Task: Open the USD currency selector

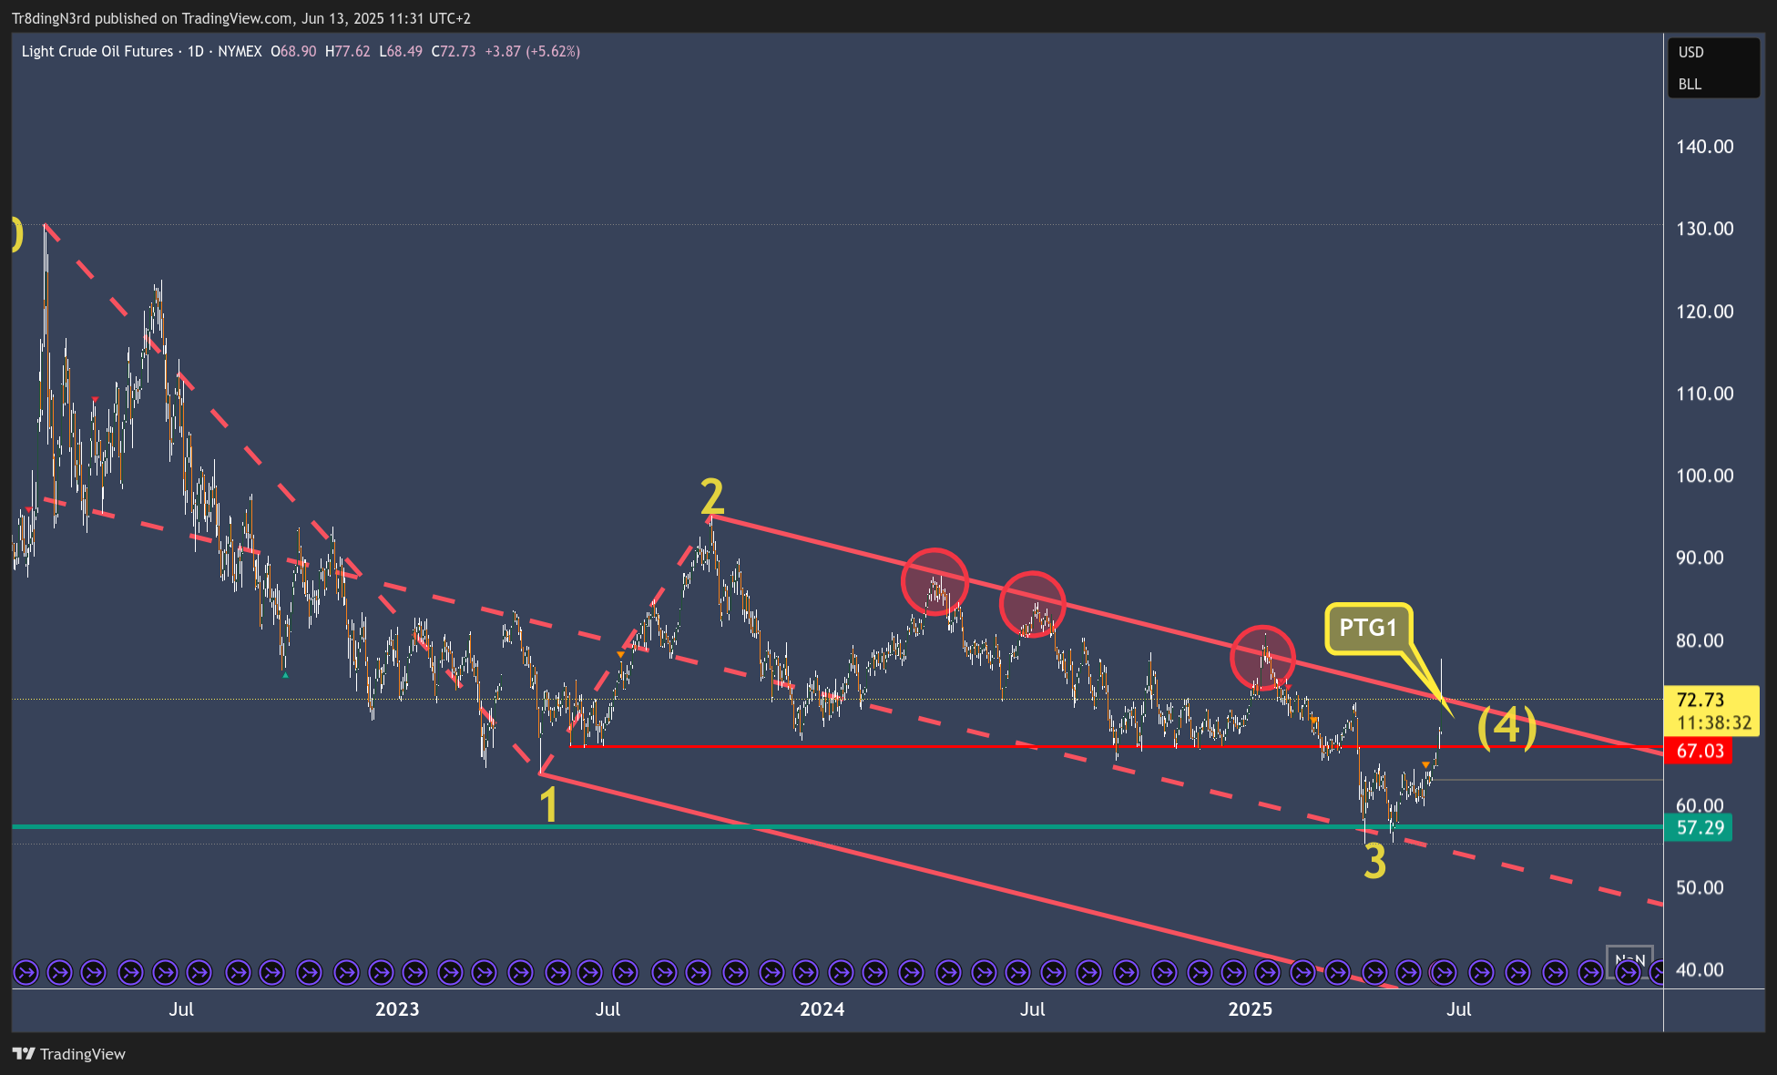Action: tap(1691, 52)
